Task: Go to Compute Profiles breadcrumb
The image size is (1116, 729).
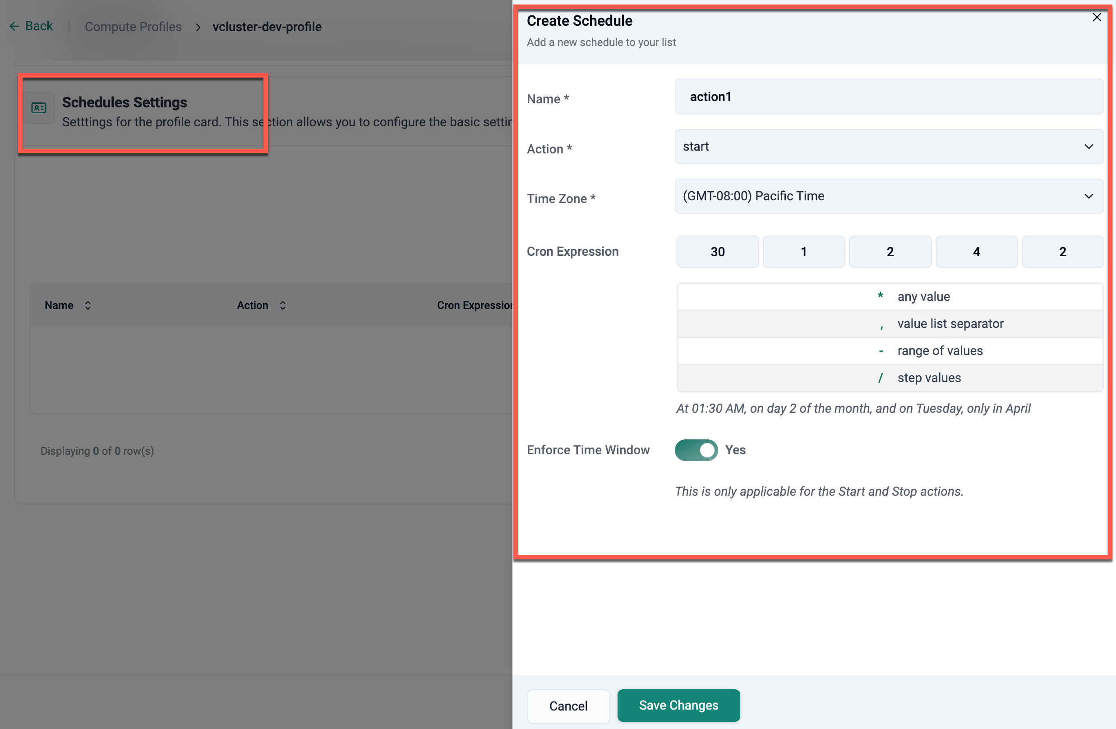Action: [133, 27]
